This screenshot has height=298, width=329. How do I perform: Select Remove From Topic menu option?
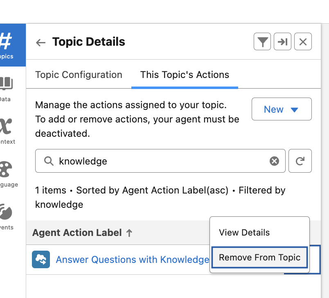point(259,258)
